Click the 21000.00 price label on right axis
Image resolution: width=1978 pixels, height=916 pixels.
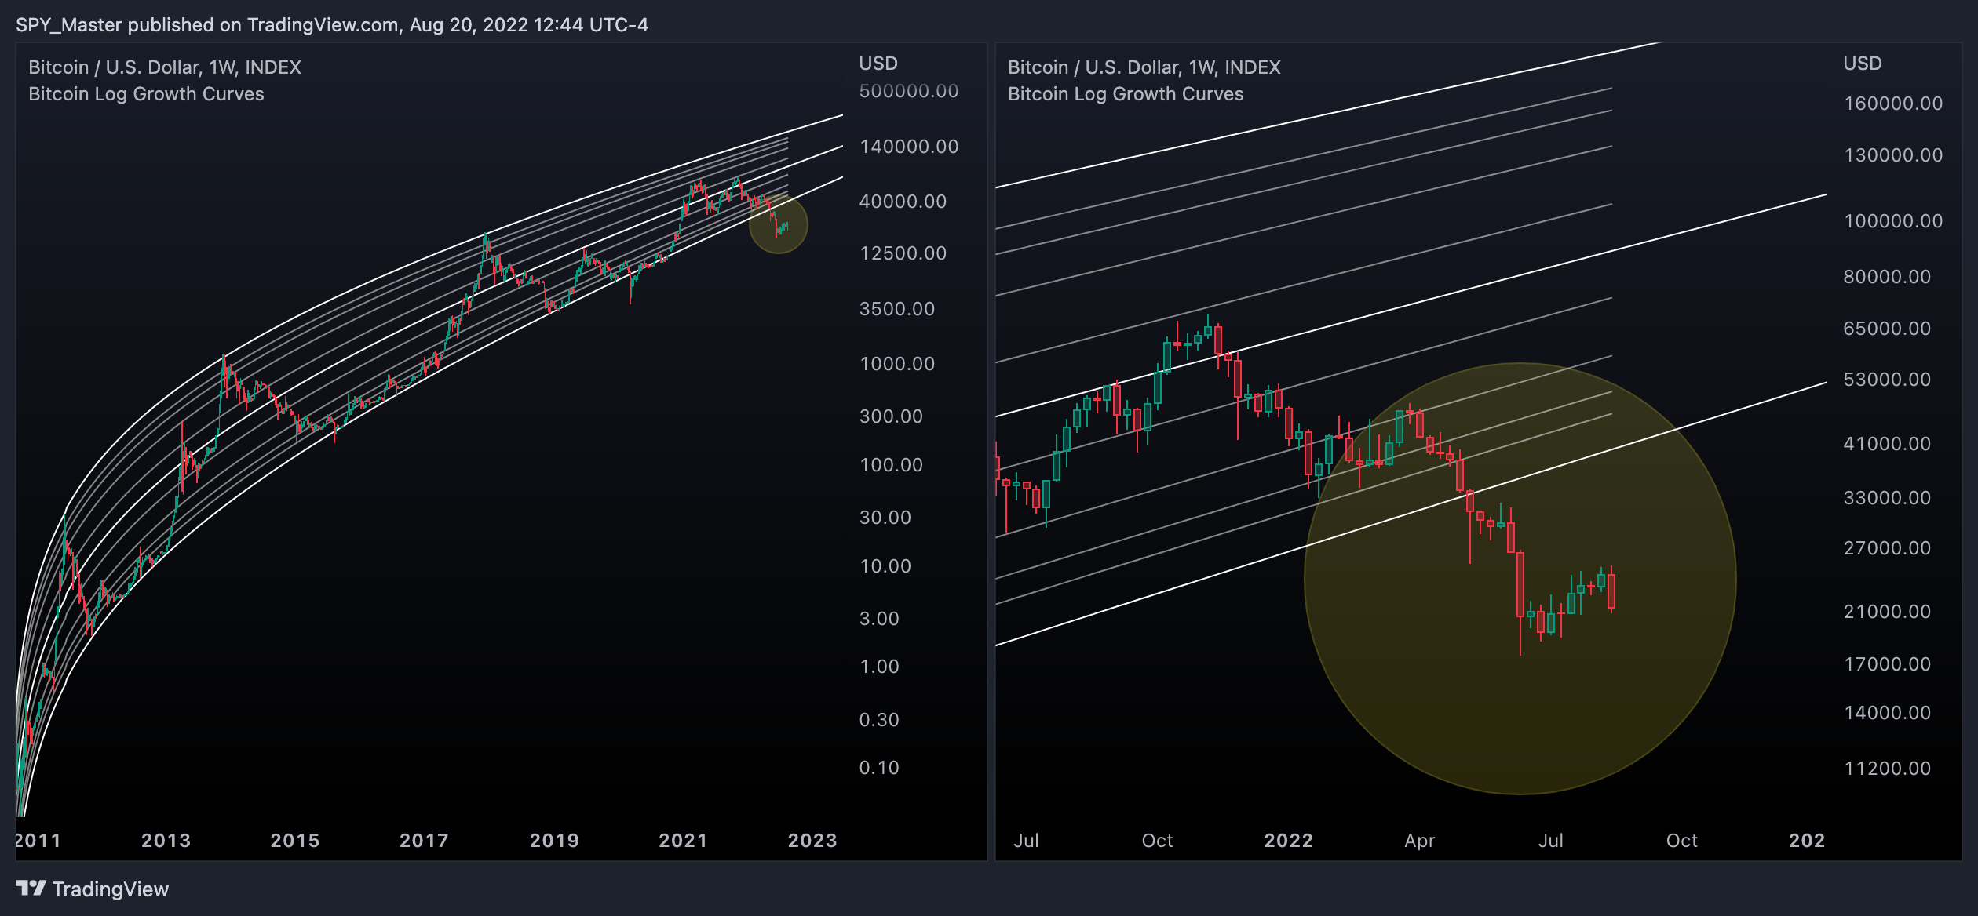(x=1887, y=612)
